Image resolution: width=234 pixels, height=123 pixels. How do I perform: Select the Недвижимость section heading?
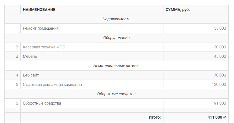(116, 19)
